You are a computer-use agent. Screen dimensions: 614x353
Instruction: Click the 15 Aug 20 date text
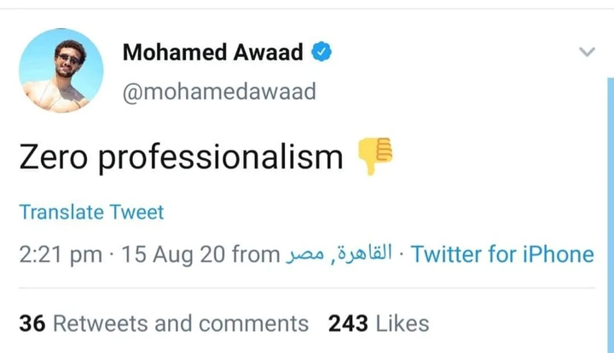pyautogui.click(x=173, y=254)
